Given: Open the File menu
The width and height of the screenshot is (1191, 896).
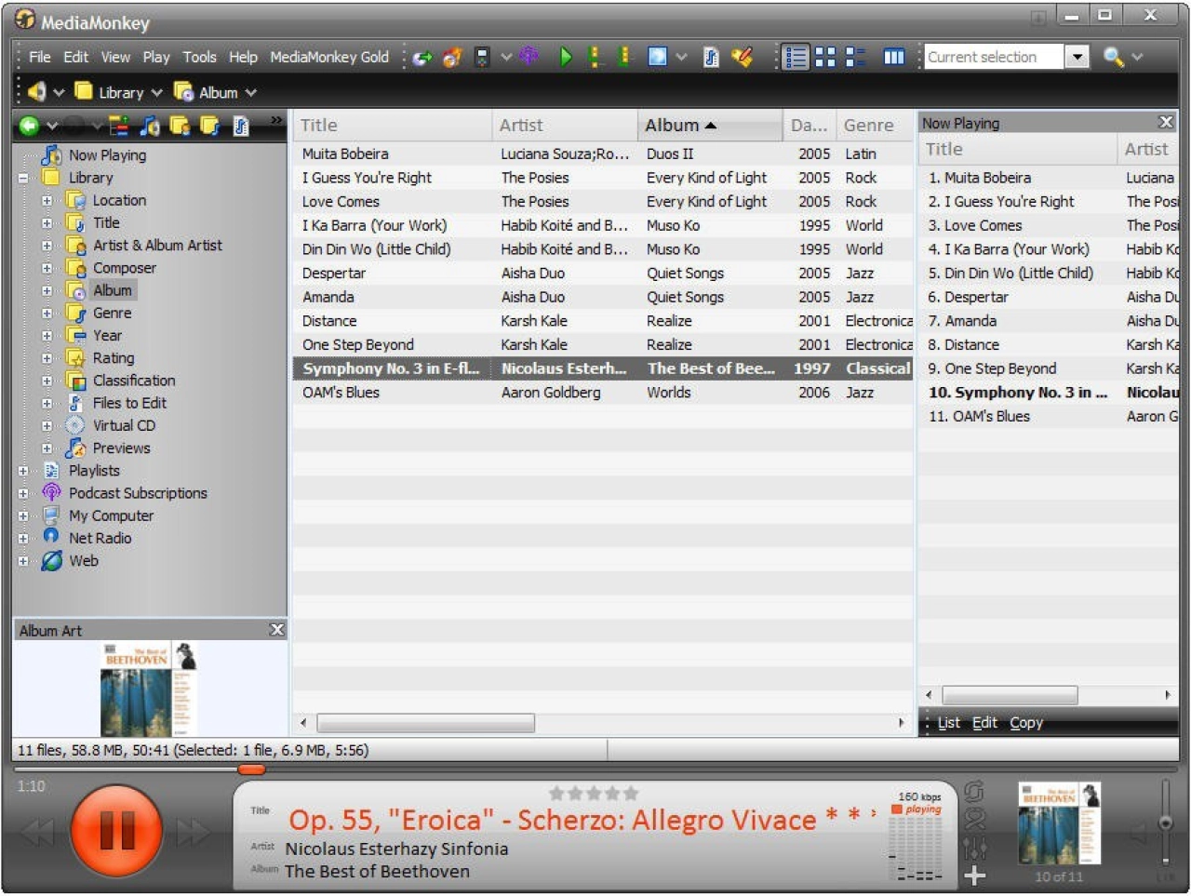Looking at the screenshot, I should click(x=40, y=57).
